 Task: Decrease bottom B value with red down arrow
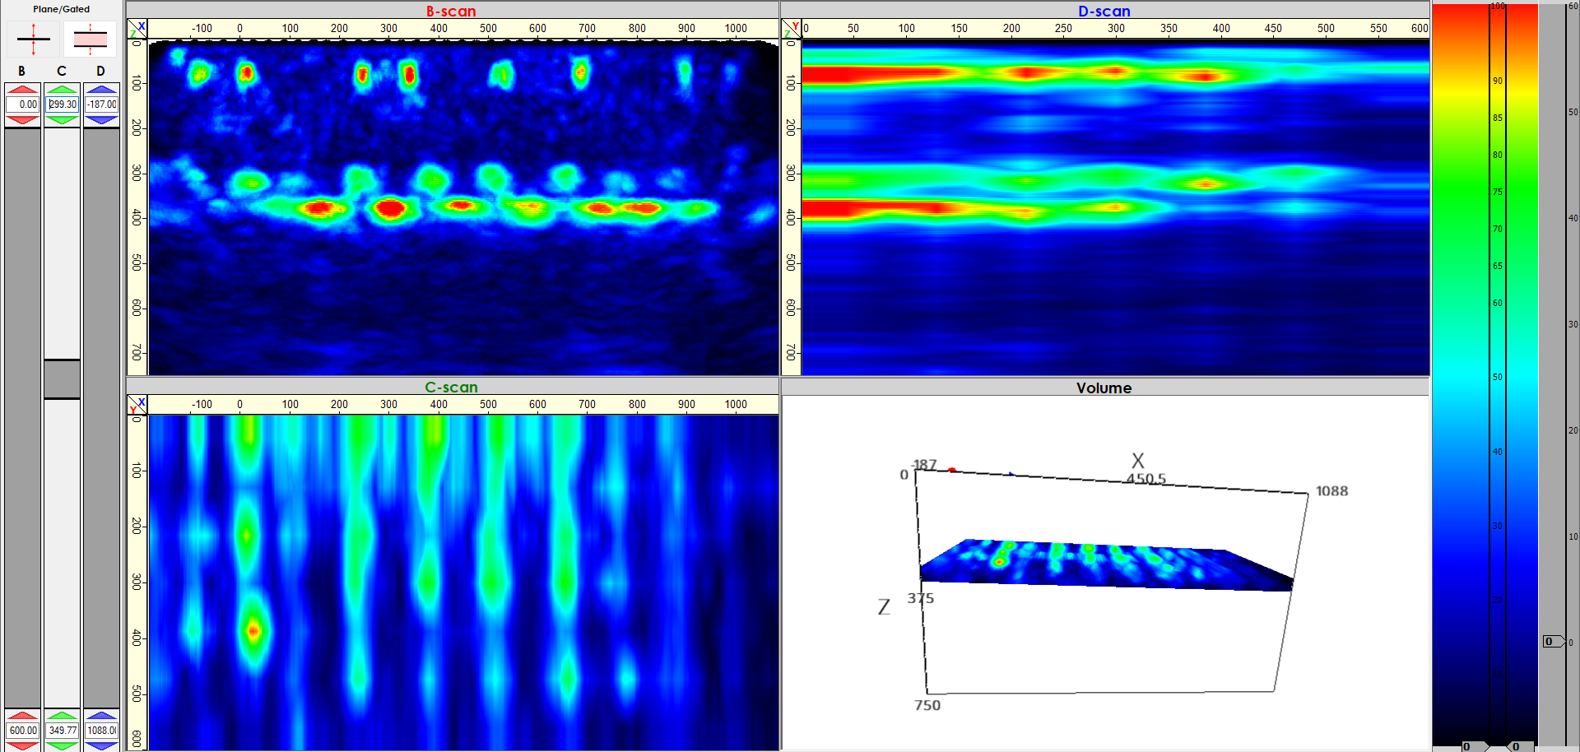22,745
